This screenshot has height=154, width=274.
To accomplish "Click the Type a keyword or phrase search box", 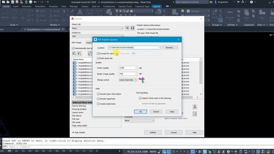I will point(192,2).
